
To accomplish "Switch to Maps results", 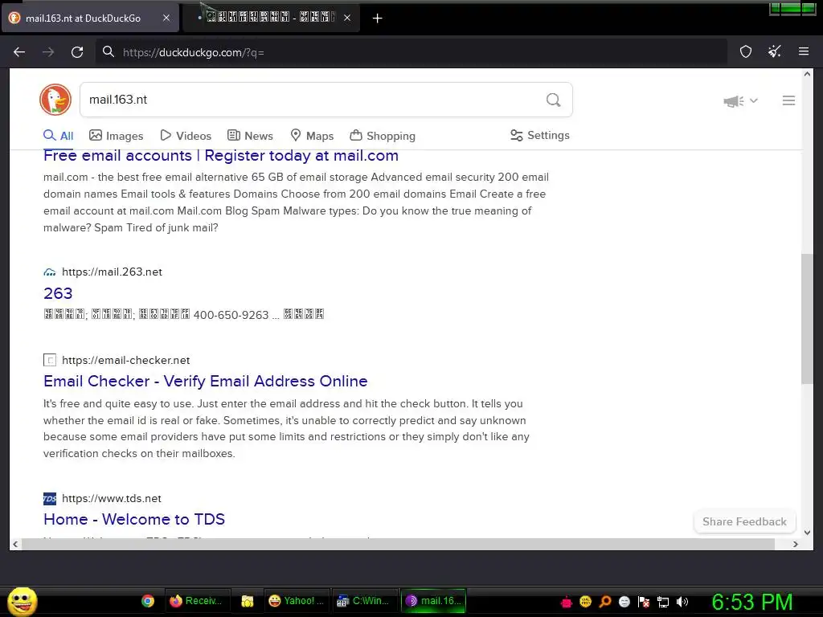I will pos(312,136).
